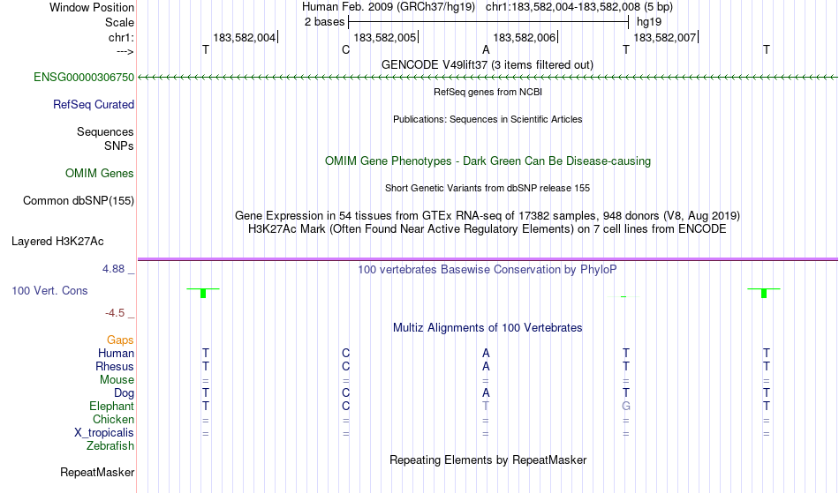
Task: Click Short Genetic Variants from dbSNP title
Action: tap(488, 188)
